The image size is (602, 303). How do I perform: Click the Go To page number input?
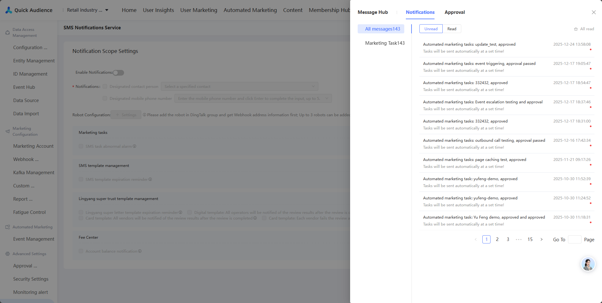pyautogui.click(x=575, y=239)
